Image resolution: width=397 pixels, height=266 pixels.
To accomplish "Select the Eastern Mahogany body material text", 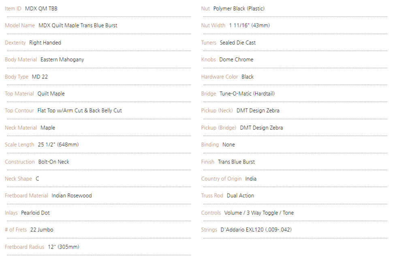I will [x=62, y=60].
